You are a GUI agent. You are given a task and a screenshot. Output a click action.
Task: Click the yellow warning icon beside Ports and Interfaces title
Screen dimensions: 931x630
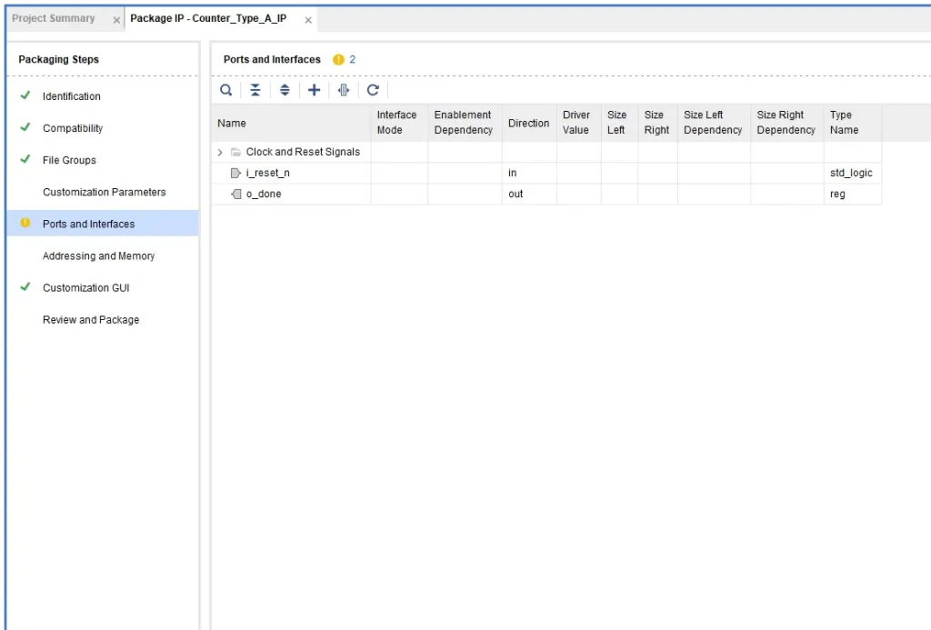(x=338, y=59)
